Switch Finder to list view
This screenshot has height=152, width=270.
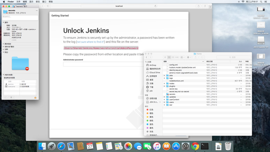coord(169,57)
